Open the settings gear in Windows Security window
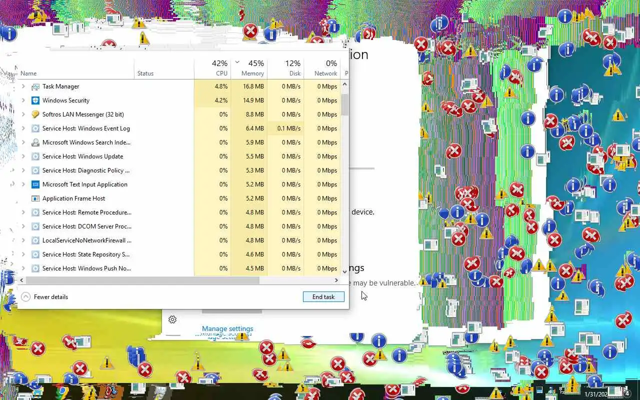Viewport: 640px width, 400px height. click(x=172, y=319)
